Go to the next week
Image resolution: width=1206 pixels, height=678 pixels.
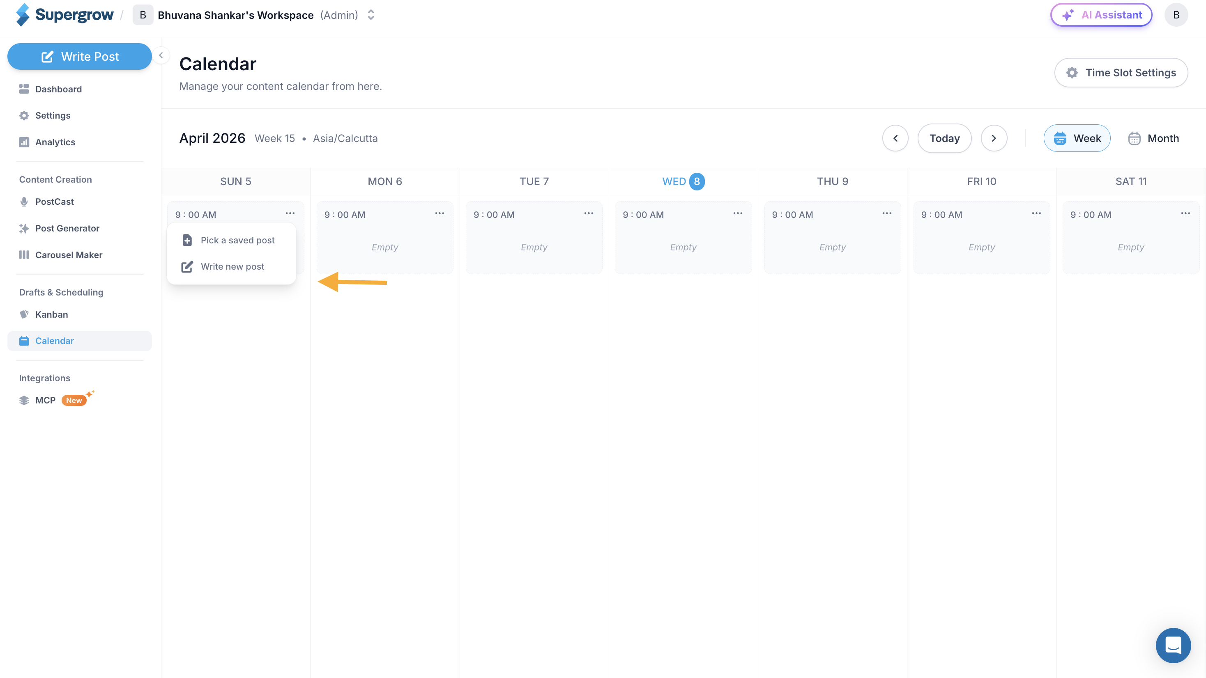click(x=994, y=138)
